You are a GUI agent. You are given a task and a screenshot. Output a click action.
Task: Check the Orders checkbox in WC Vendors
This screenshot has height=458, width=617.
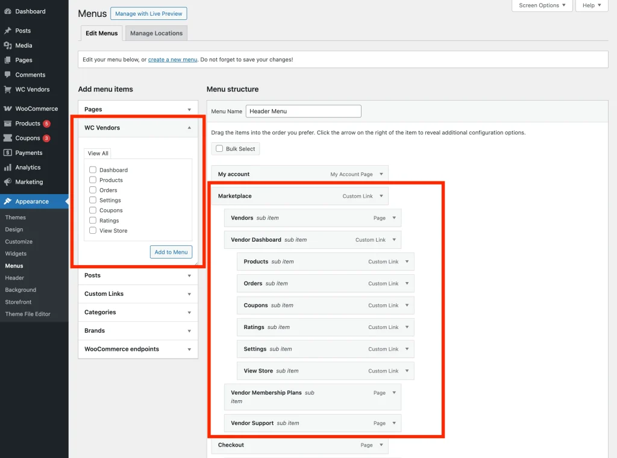pyautogui.click(x=93, y=190)
